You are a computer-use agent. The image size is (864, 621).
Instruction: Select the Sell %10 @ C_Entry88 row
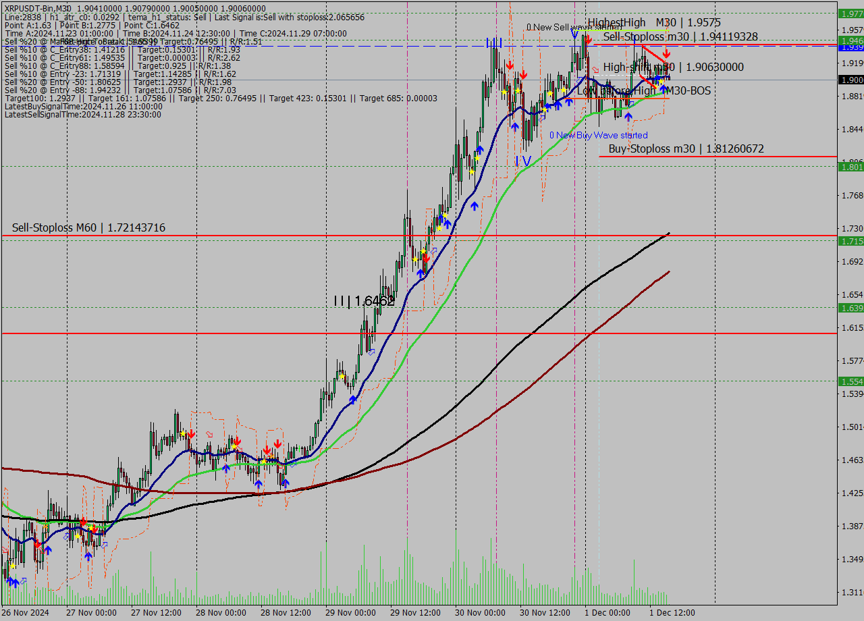pyautogui.click(x=118, y=66)
